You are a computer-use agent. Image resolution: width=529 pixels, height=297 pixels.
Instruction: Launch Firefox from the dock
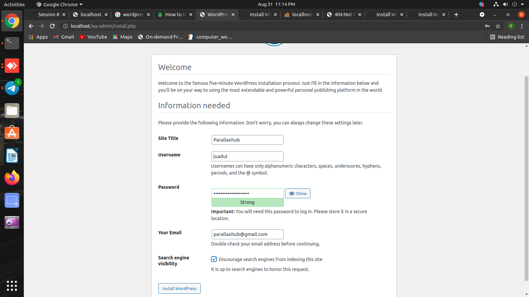(12, 178)
